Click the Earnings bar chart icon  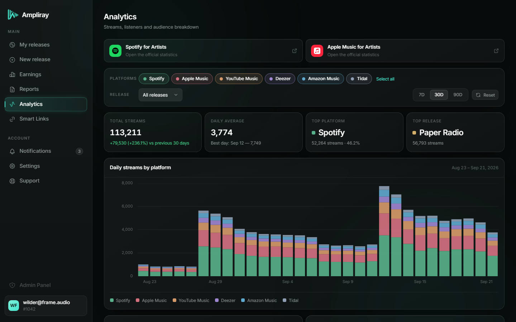[12, 74]
